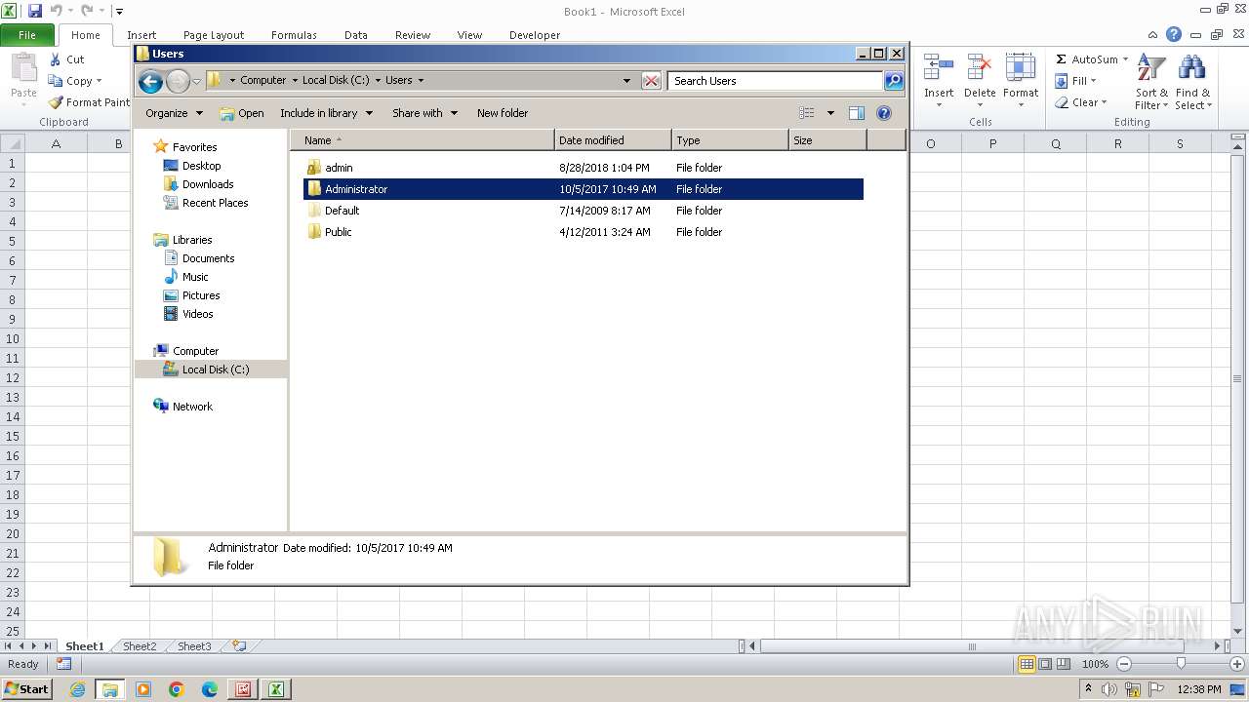Click the Excel taskbar icon
This screenshot has width=1249, height=702.
276,689
